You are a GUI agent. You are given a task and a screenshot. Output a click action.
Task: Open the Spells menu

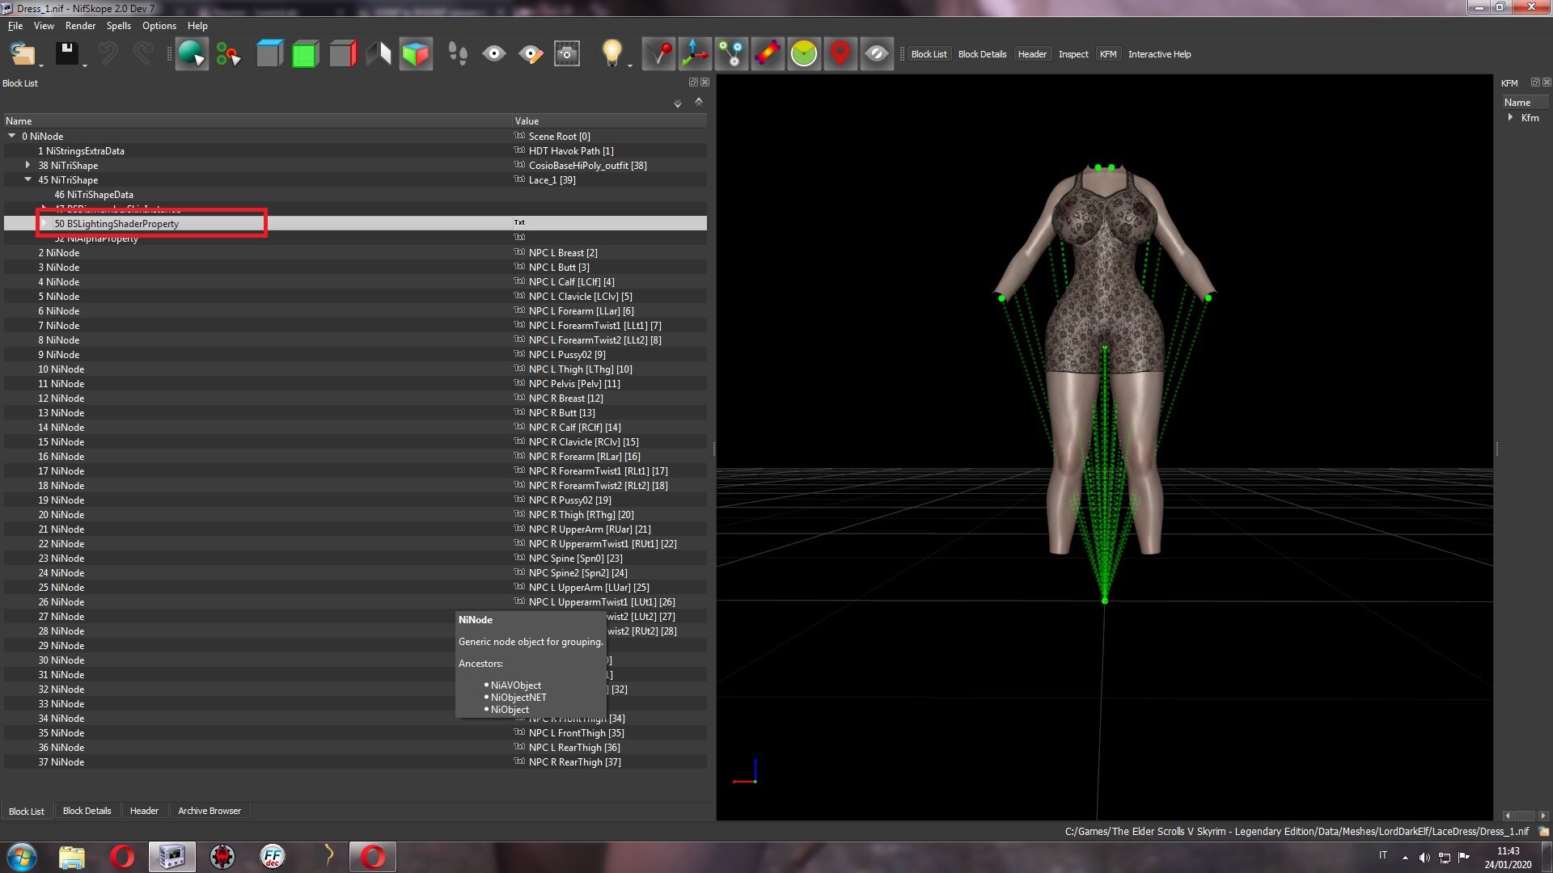tap(119, 26)
